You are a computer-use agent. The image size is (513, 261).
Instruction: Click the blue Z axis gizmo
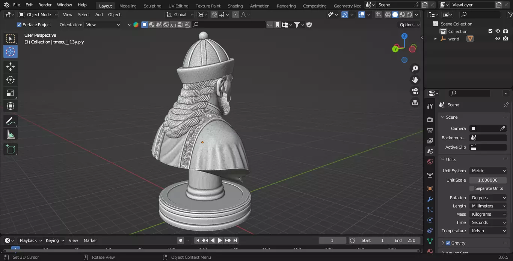pos(404,36)
